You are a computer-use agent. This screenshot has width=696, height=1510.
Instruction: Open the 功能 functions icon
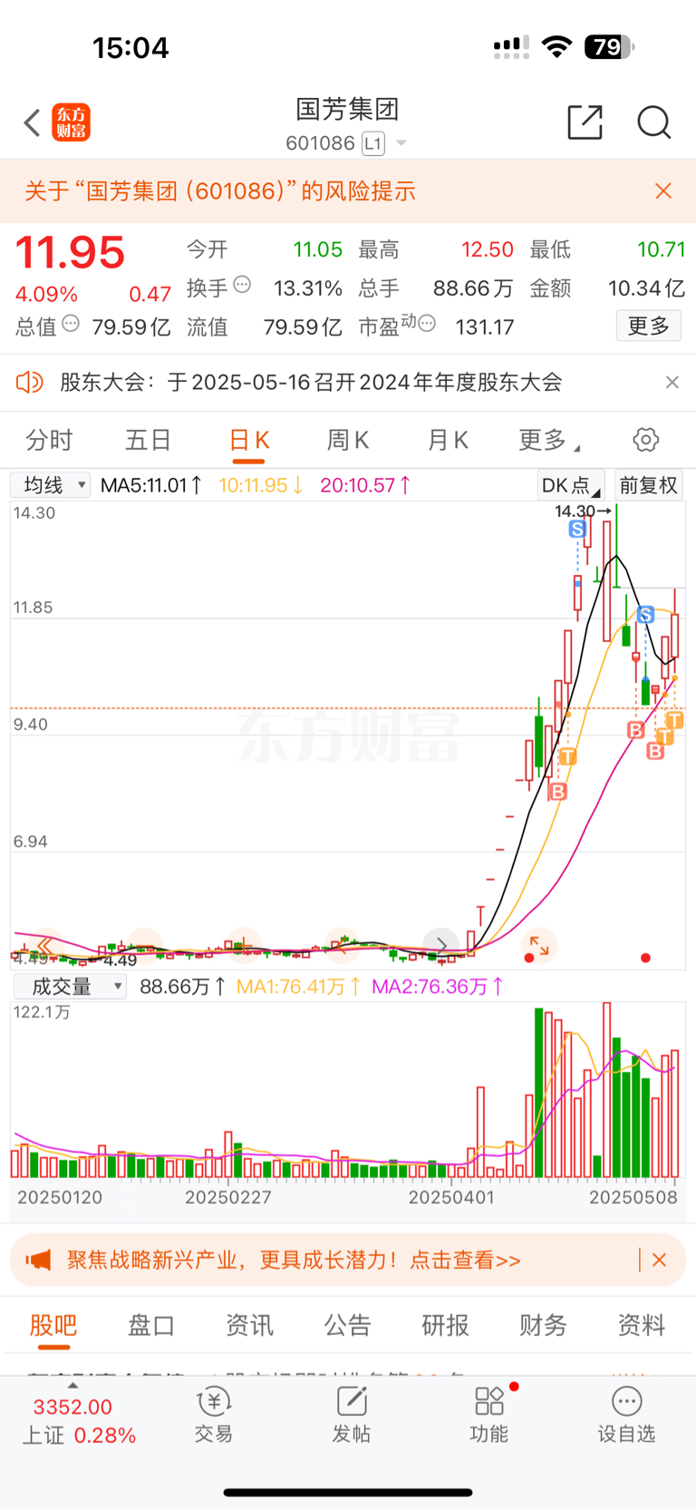489,1415
